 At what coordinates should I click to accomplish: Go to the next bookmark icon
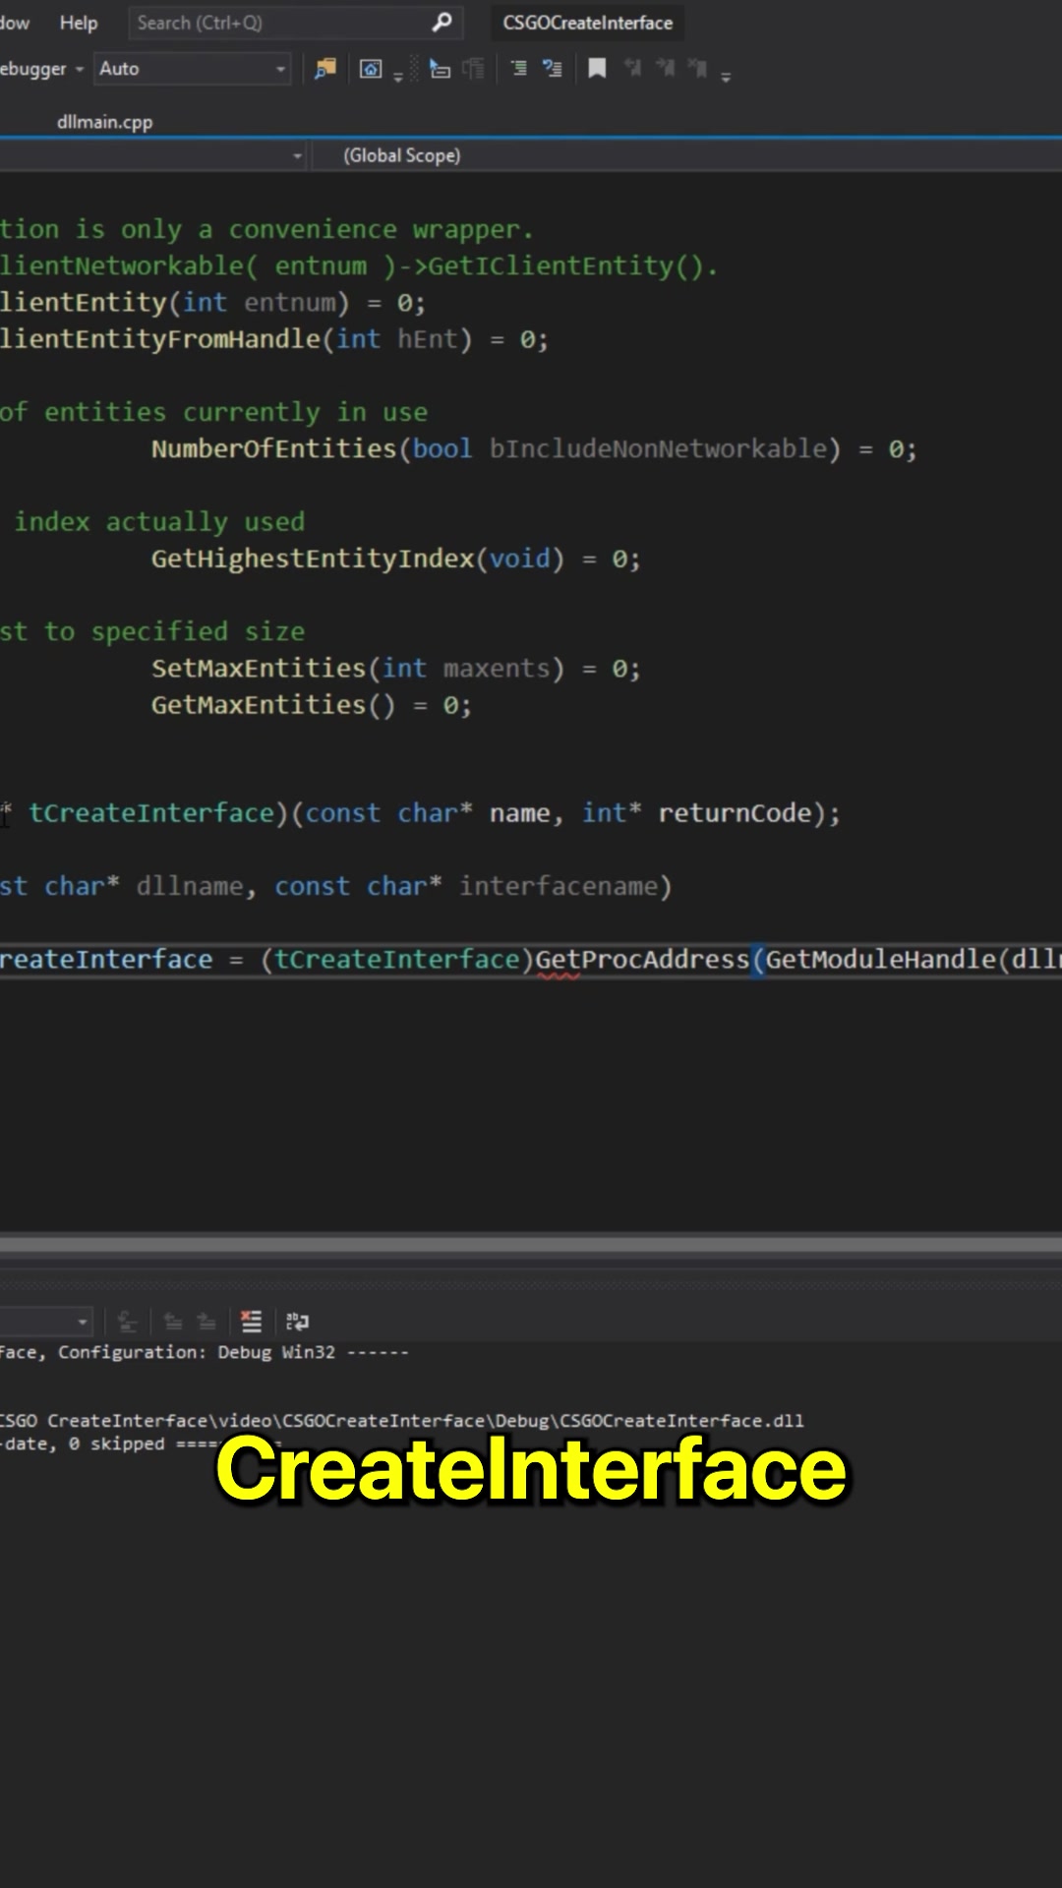coord(666,68)
